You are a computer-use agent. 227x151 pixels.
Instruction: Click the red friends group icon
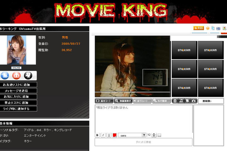click(16, 75)
